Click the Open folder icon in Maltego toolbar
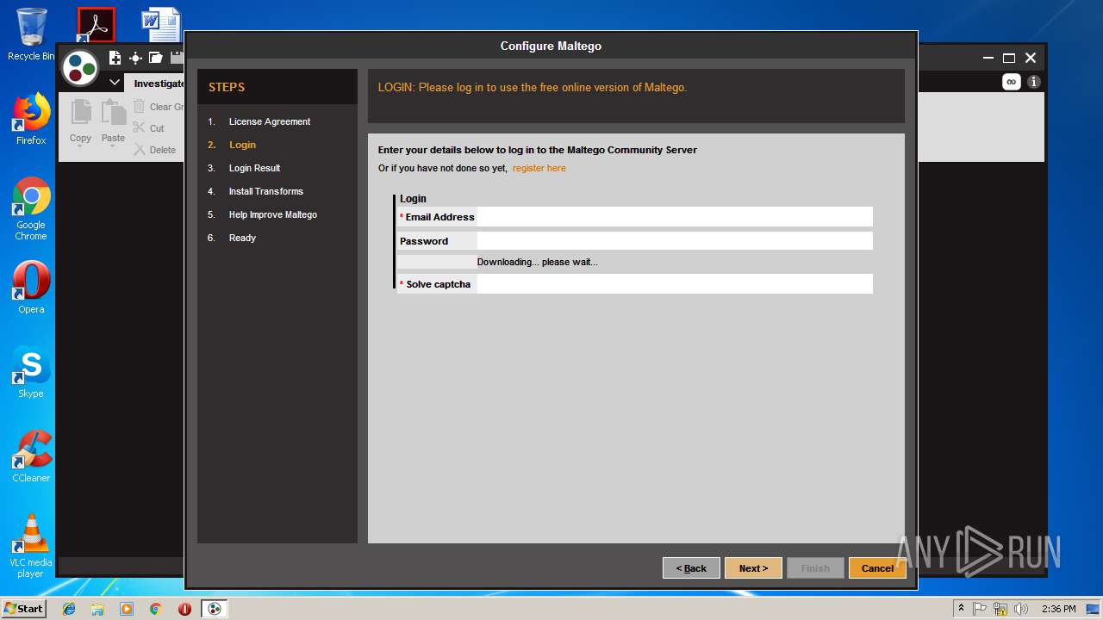Image resolution: width=1103 pixels, height=620 pixels. (156, 58)
